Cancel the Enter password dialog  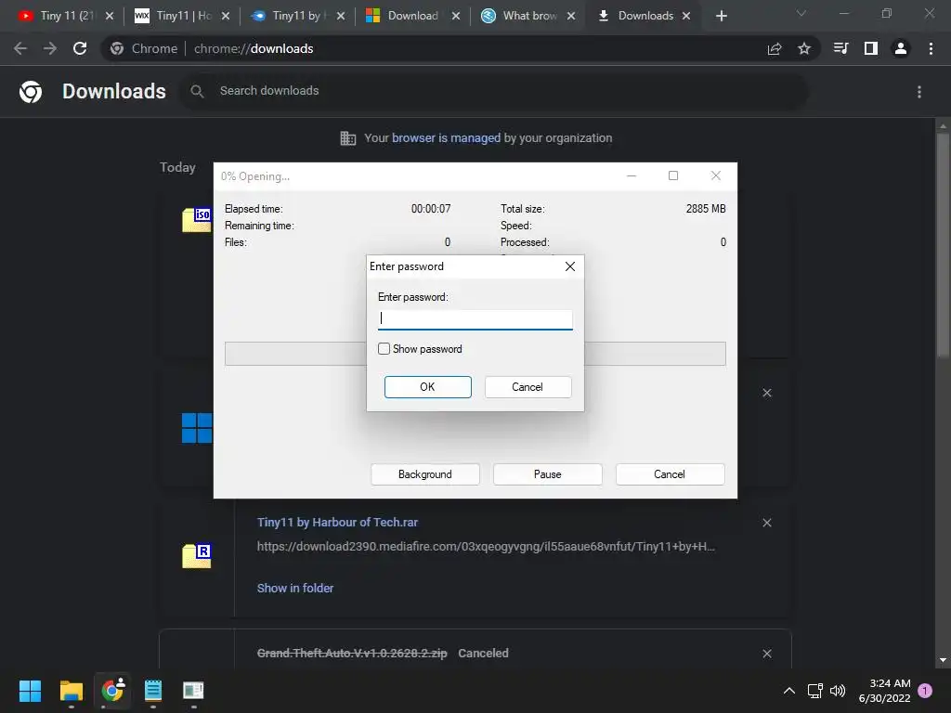(x=528, y=387)
